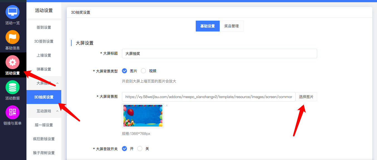Turn sound effect switch to 开
The width and height of the screenshot is (377, 160).
click(124, 149)
